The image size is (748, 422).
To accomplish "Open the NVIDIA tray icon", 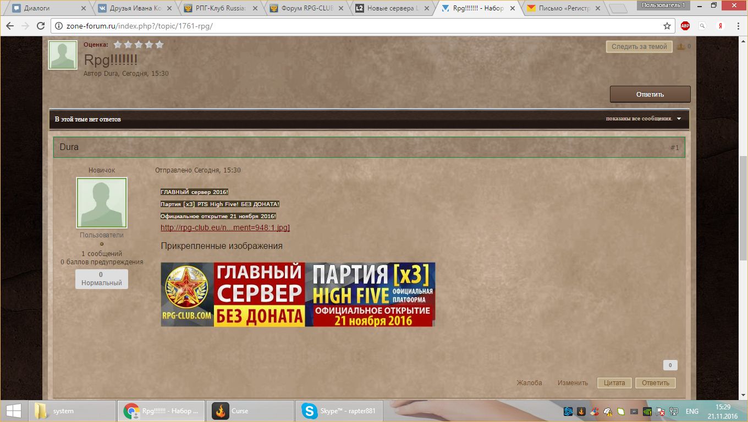I will pos(647,411).
